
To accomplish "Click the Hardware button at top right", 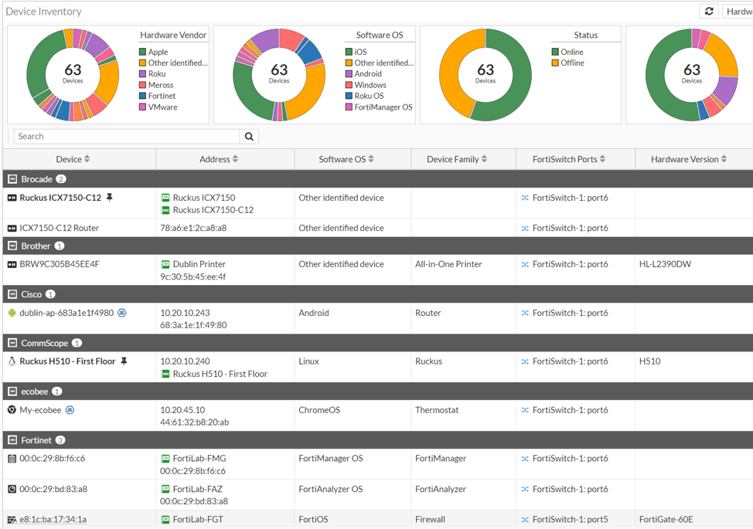I will 738,11.
